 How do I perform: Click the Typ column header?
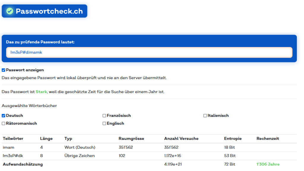pyautogui.click(x=68, y=138)
